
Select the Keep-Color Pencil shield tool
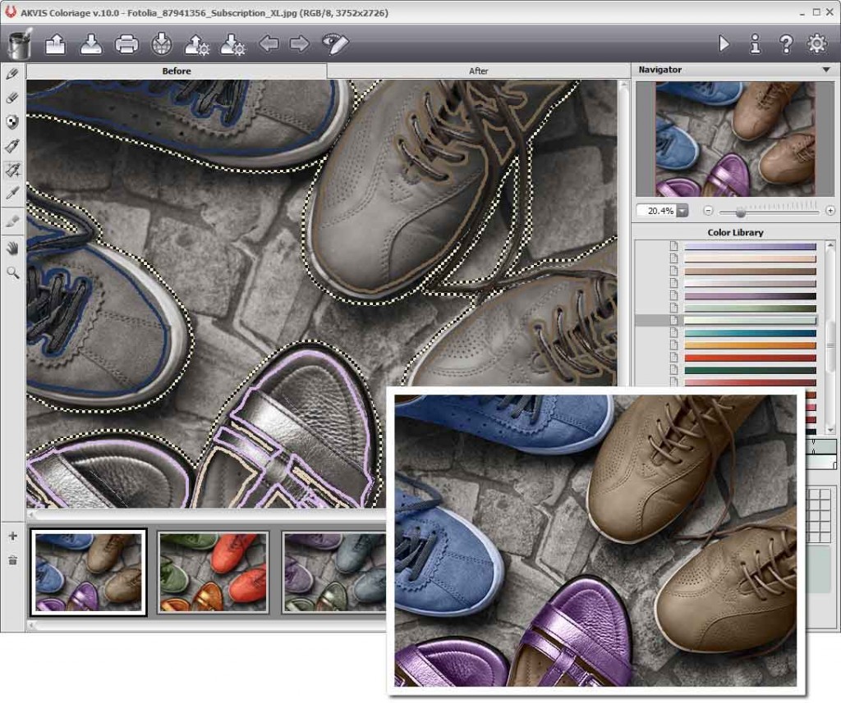tap(12, 121)
